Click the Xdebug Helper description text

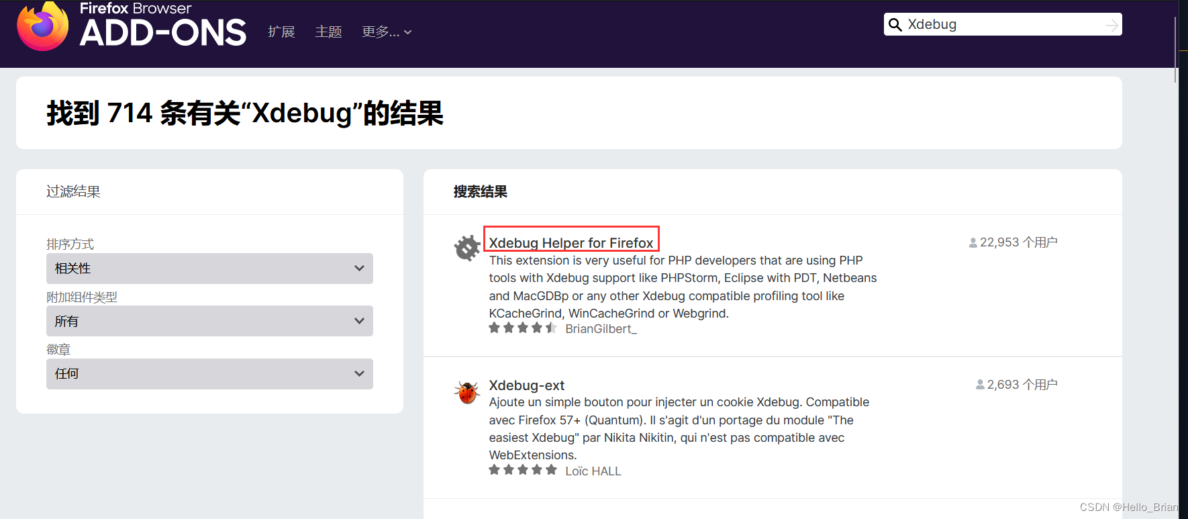683,287
